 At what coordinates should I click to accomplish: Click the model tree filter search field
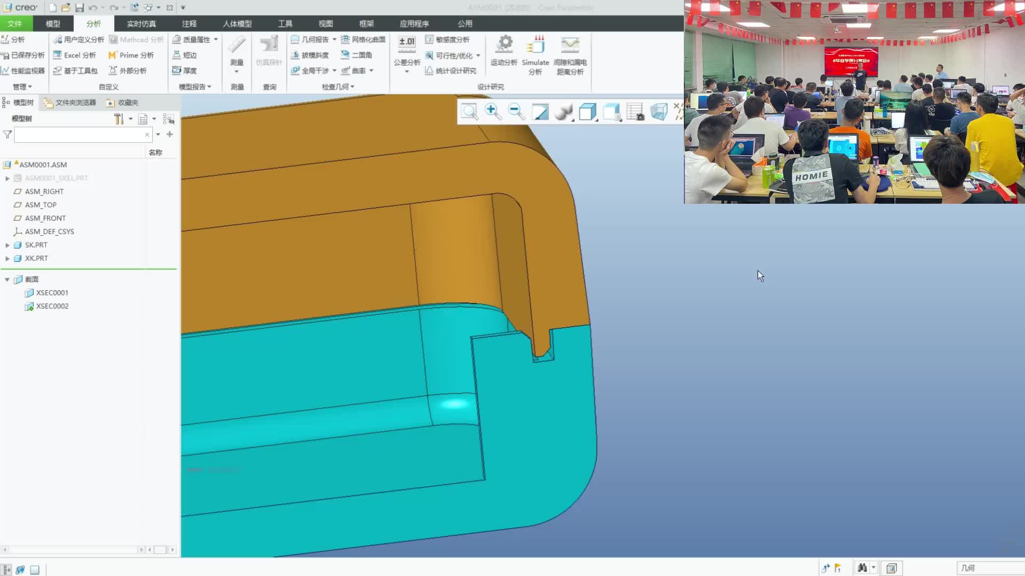[x=80, y=135]
